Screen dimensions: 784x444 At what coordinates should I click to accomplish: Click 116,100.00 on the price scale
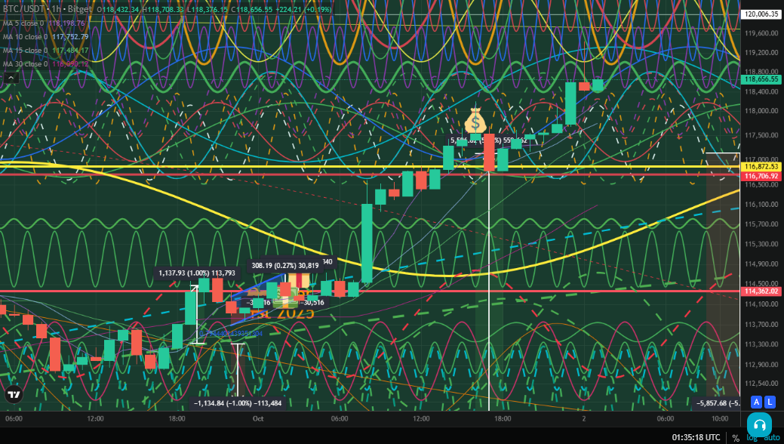(761, 204)
